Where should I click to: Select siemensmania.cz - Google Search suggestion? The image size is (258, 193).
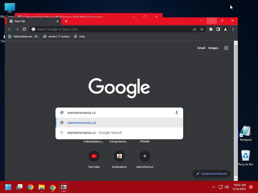coord(119,133)
